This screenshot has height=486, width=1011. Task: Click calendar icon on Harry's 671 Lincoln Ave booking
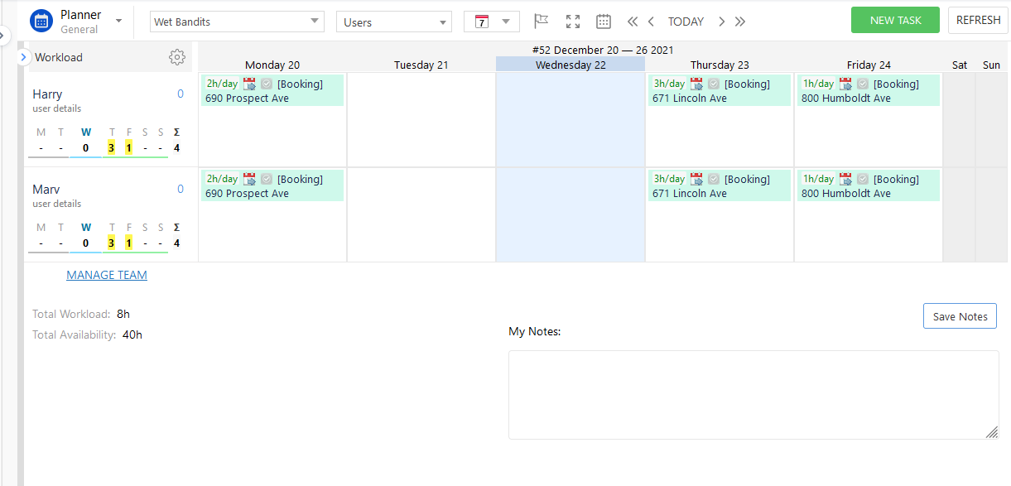(696, 84)
